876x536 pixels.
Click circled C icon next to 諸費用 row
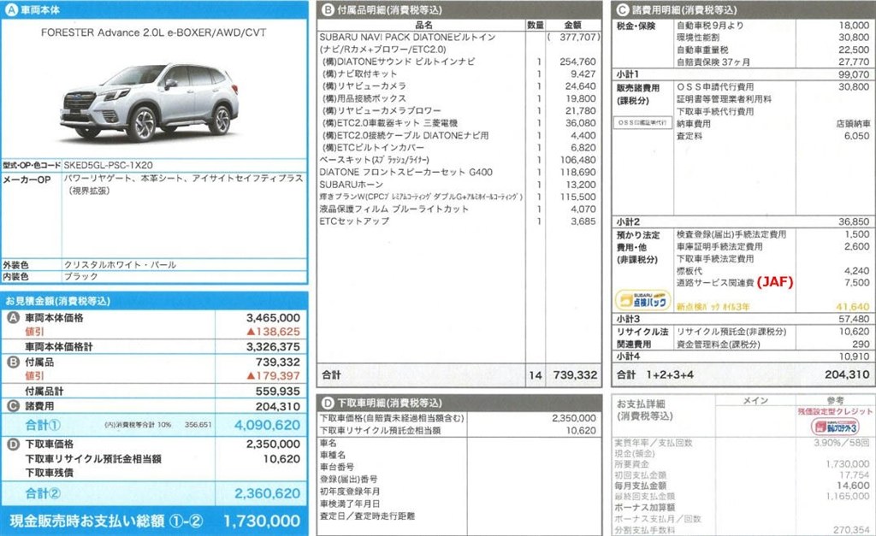coord(14,406)
